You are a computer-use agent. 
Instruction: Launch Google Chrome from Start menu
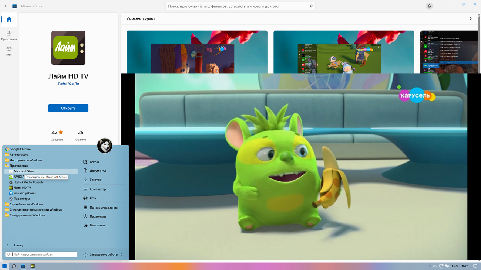pos(20,149)
